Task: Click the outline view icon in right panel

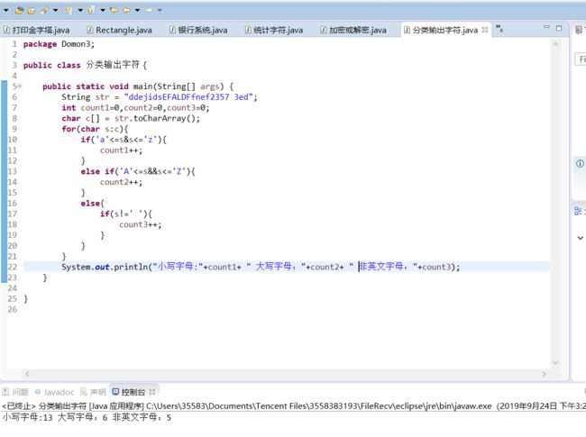Action: pos(578,211)
